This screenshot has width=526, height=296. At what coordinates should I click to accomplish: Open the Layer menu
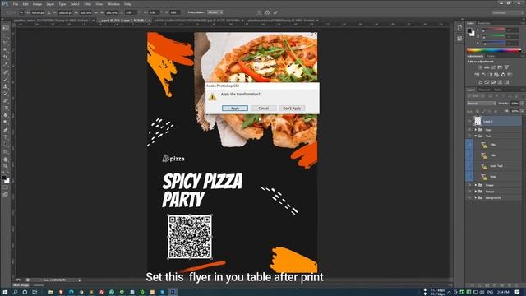(50, 4)
